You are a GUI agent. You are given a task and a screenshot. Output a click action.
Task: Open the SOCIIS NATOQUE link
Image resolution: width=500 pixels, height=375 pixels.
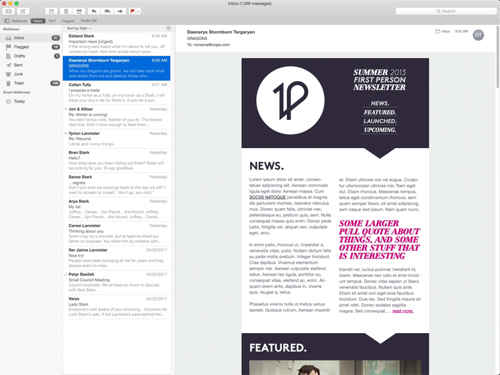click(x=267, y=197)
